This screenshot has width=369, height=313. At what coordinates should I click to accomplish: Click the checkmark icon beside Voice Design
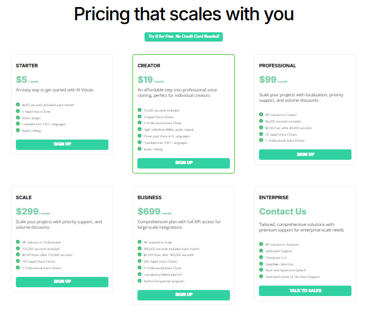[18, 118]
